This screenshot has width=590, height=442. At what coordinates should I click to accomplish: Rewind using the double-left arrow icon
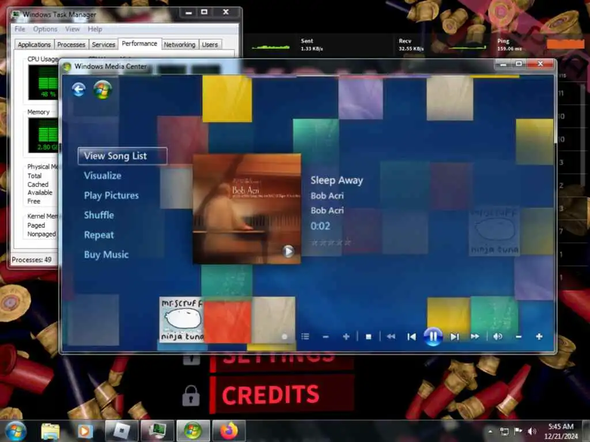click(391, 336)
